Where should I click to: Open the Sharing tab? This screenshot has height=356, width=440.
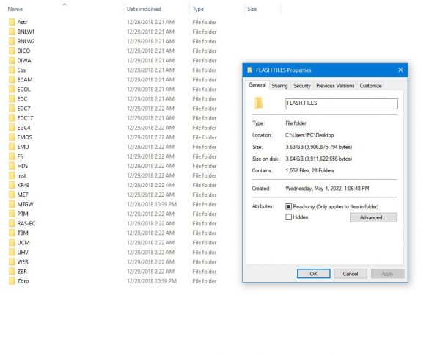[x=279, y=86]
